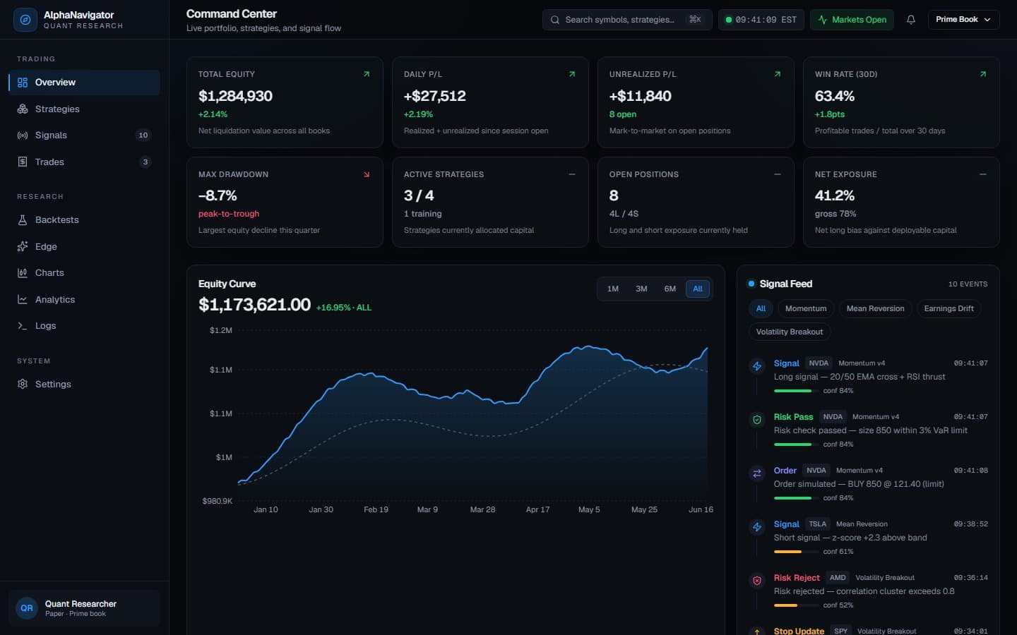Image resolution: width=1017 pixels, height=635 pixels.
Task: Filter signal feed by Volatility Breakout
Action: coord(790,332)
